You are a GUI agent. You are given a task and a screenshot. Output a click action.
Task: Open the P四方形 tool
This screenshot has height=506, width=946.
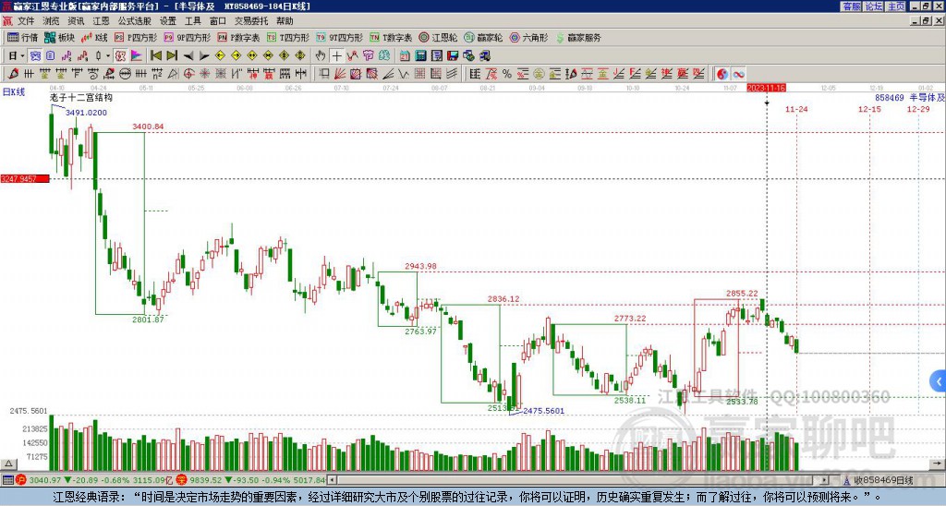(x=136, y=37)
